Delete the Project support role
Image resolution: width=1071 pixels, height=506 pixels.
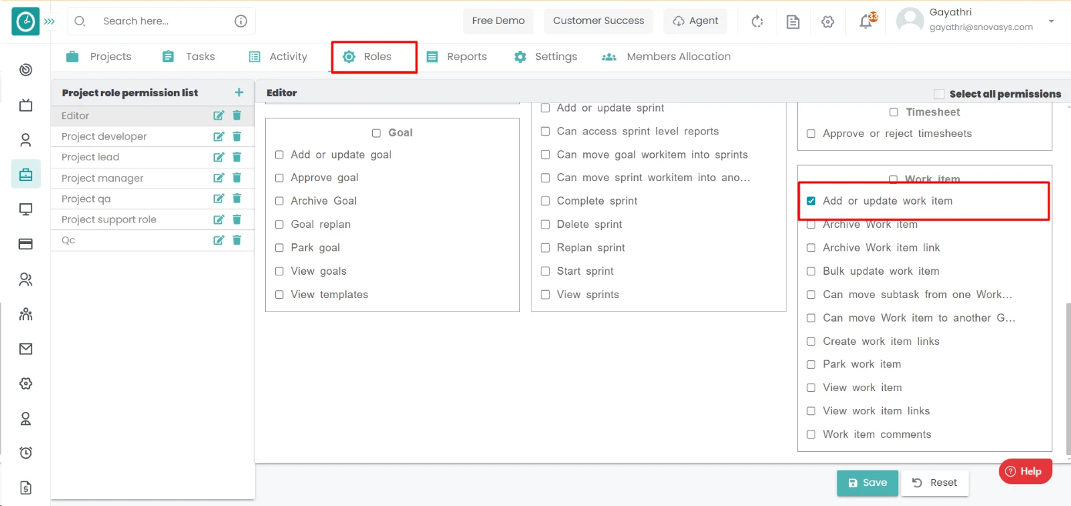[237, 219]
